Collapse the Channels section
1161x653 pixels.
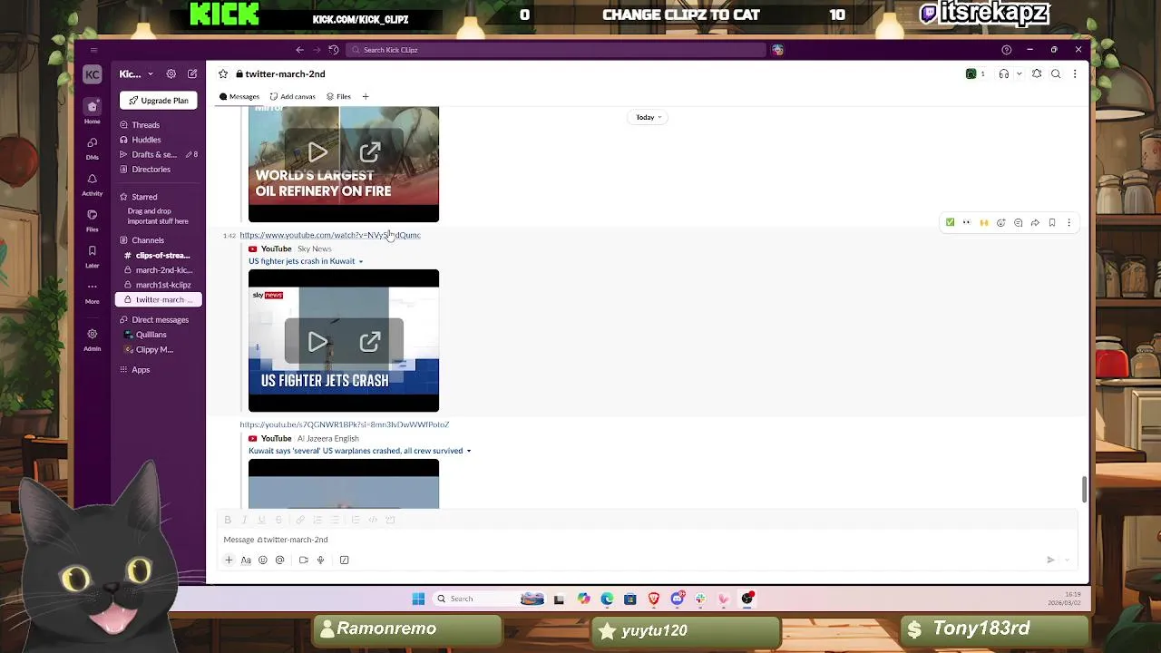pos(148,240)
